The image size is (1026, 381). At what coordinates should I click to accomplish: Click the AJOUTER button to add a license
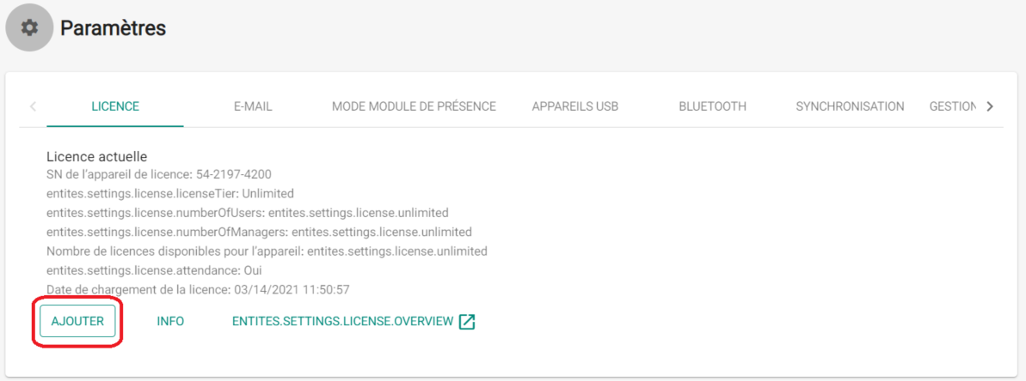[x=78, y=321]
